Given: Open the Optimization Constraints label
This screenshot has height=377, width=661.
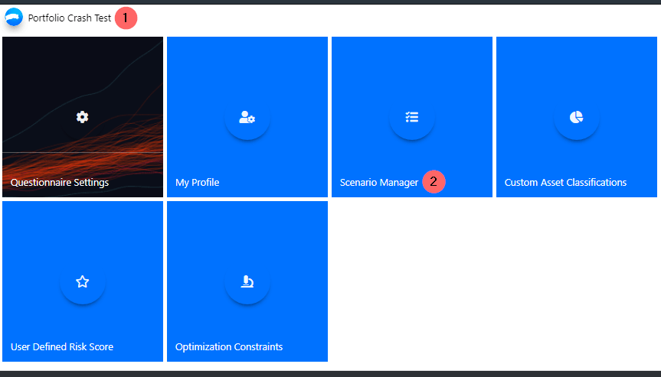Looking at the screenshot, I should coord(229,347).
